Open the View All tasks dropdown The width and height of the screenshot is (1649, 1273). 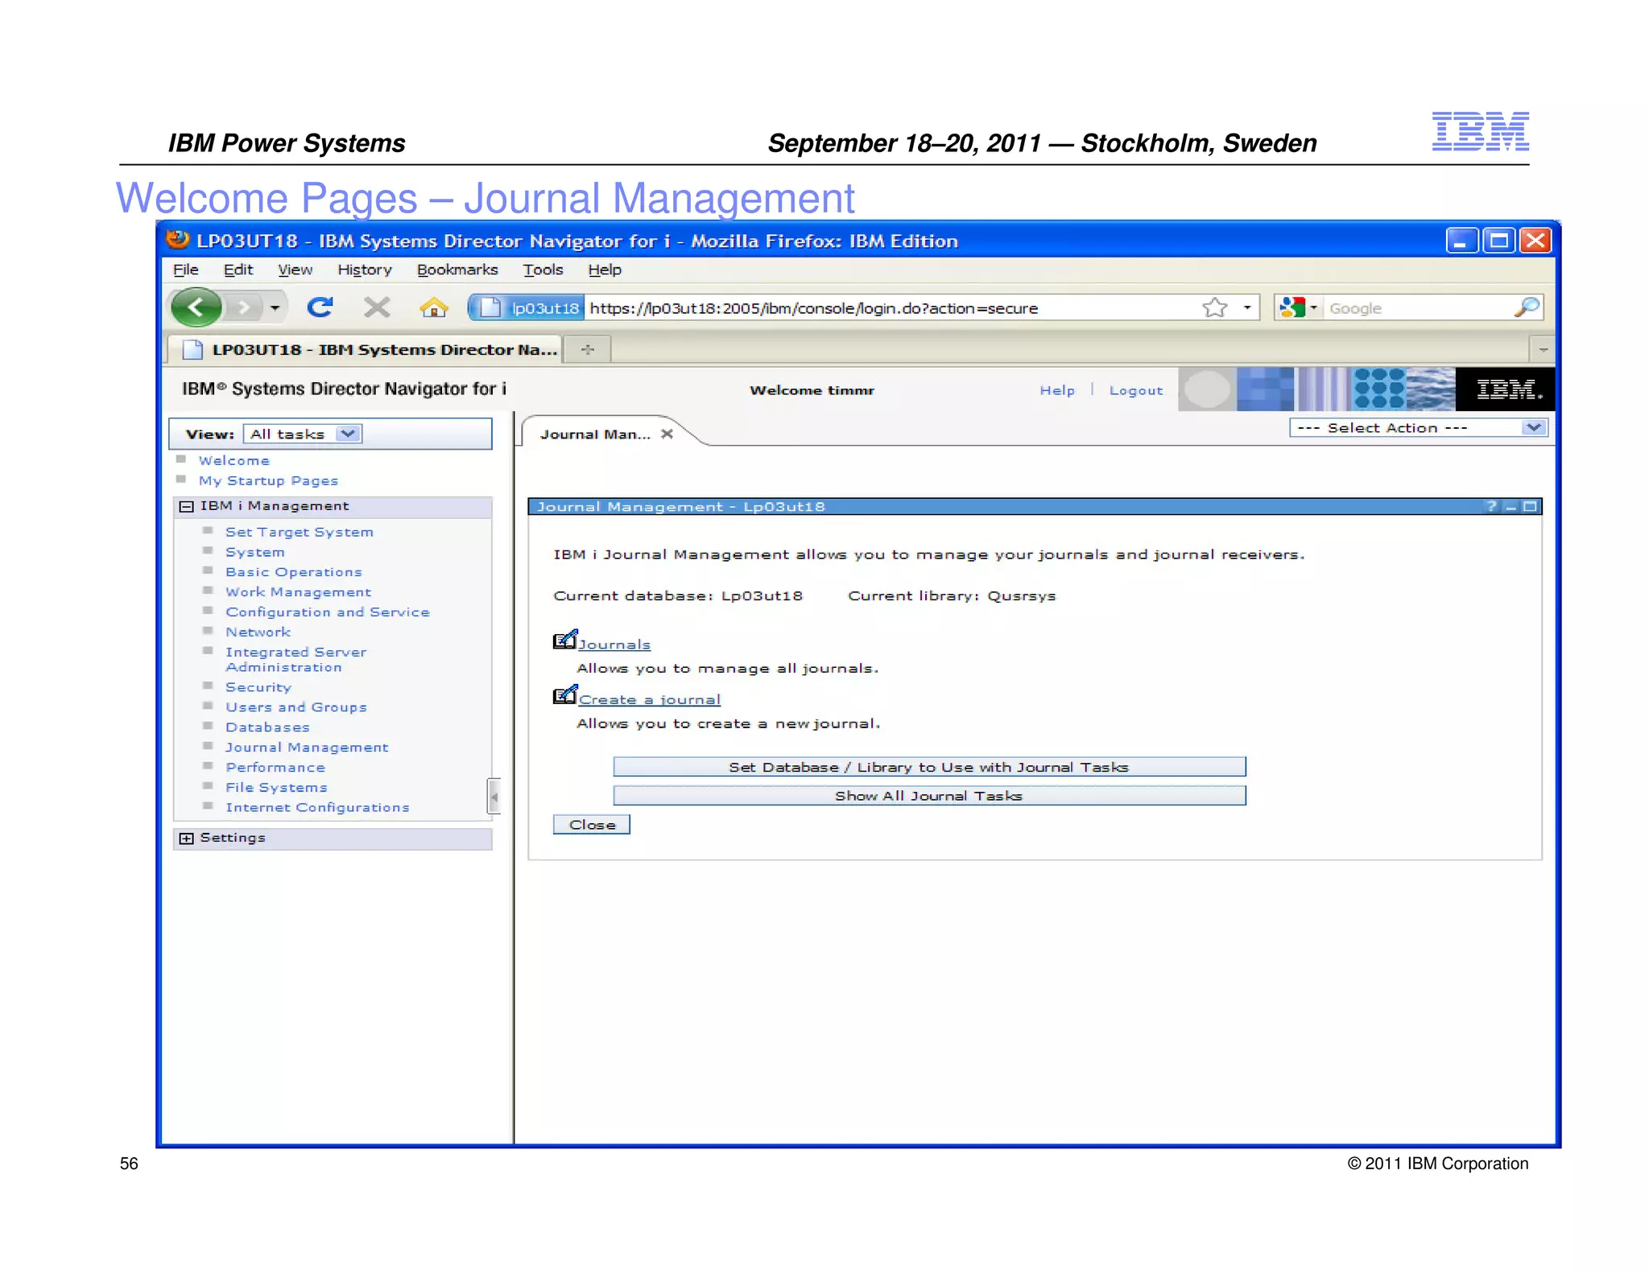tap(348, 434)
